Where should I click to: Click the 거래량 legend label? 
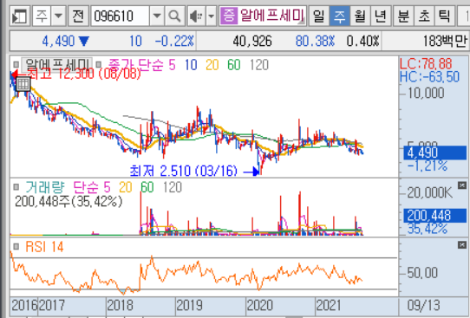(45, 187)
